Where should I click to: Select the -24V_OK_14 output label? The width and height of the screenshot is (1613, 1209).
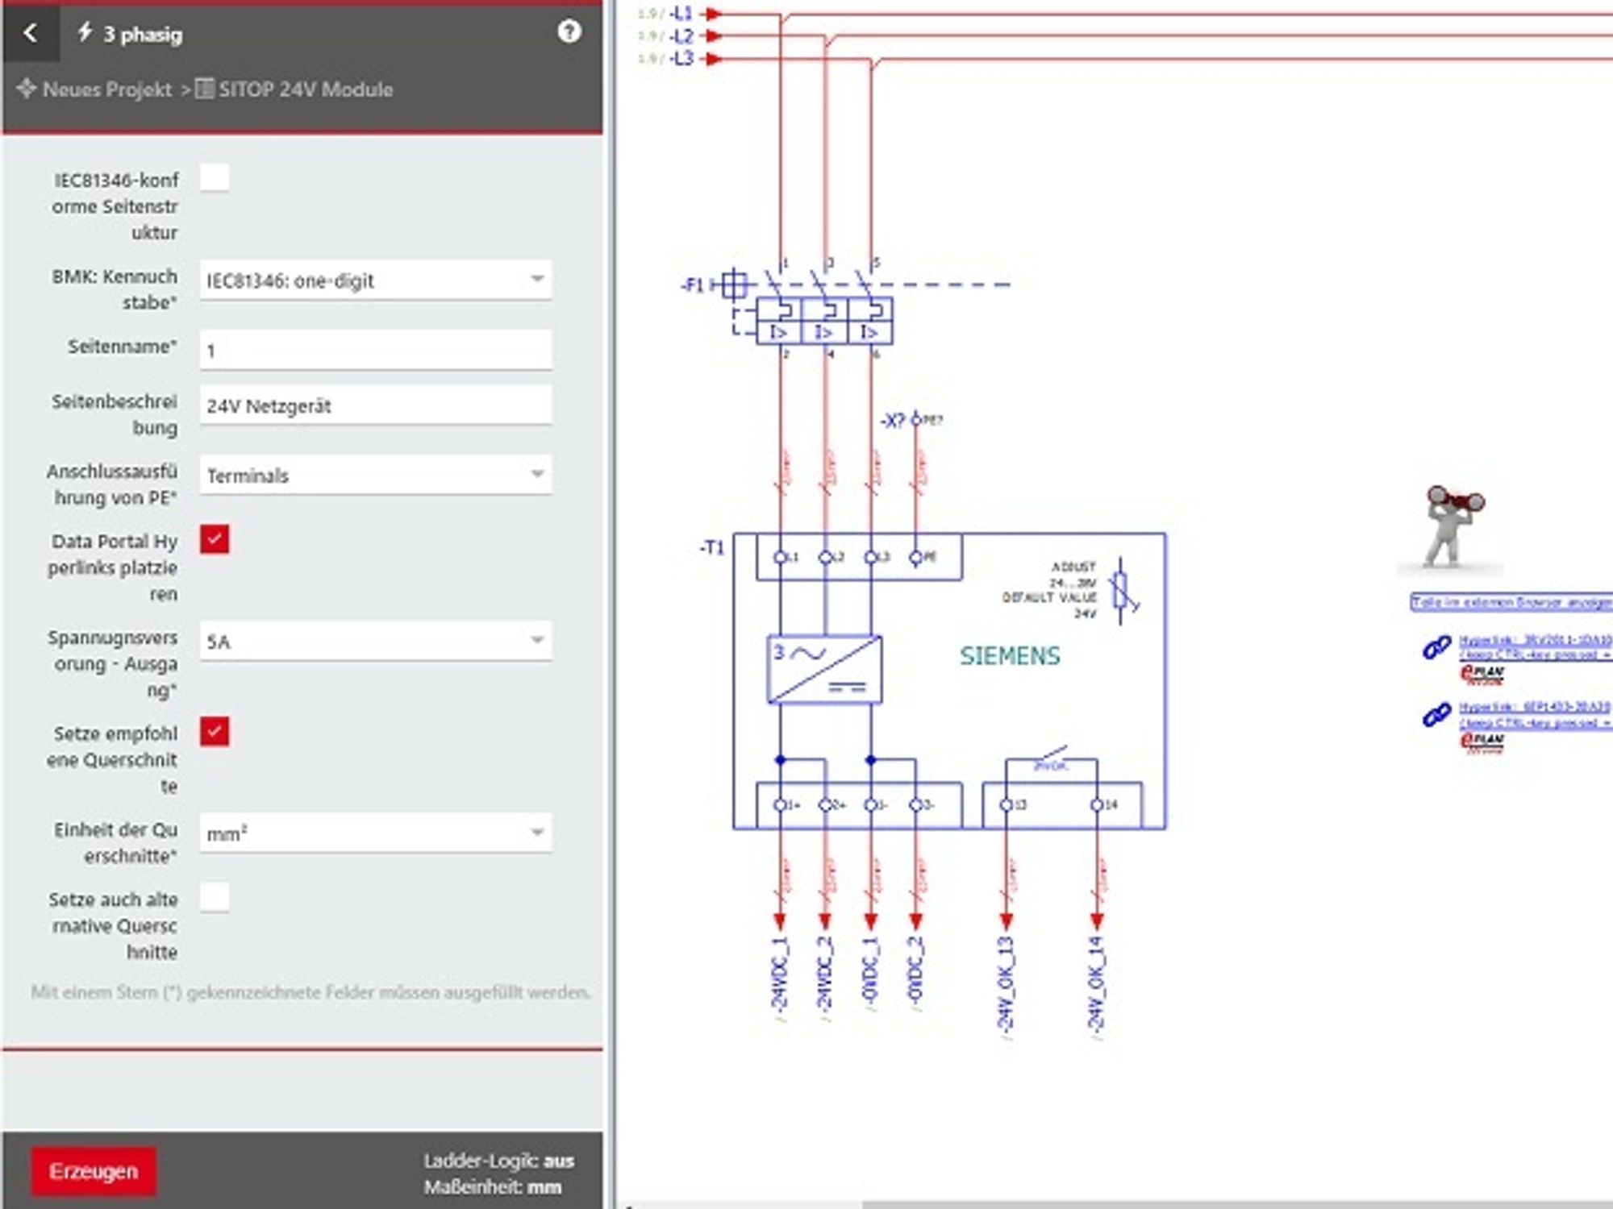tap(1096, 983)
